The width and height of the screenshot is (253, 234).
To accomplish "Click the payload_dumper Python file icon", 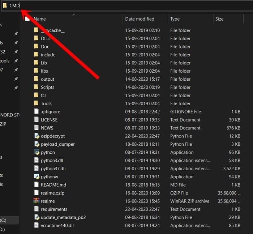I will pyautogui.click(x=37, y=144).
